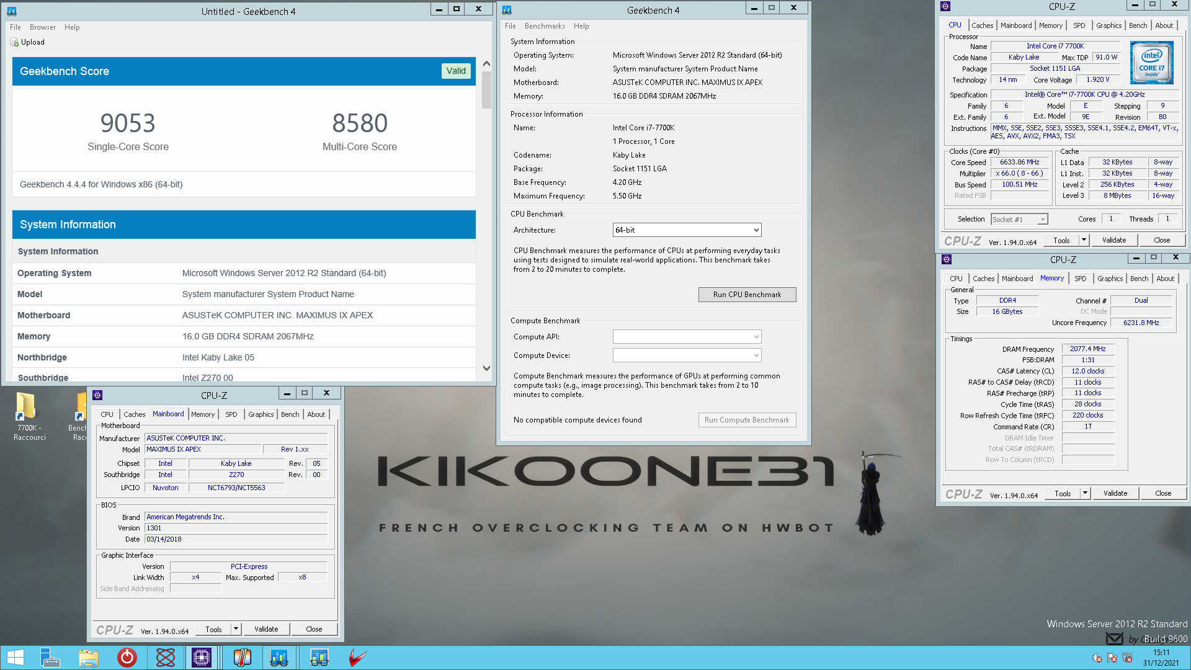Activate second Geekbench glasses icon in taskbar

coord(319,658)
